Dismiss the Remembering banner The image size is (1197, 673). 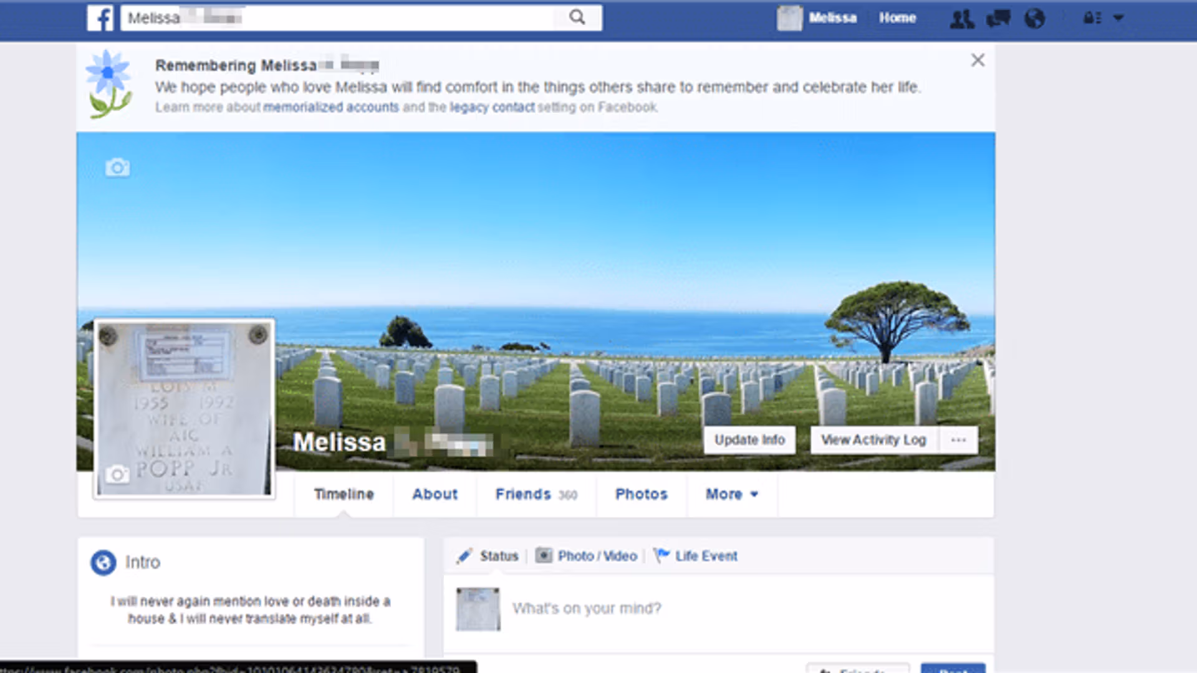(x=978, y=60)
